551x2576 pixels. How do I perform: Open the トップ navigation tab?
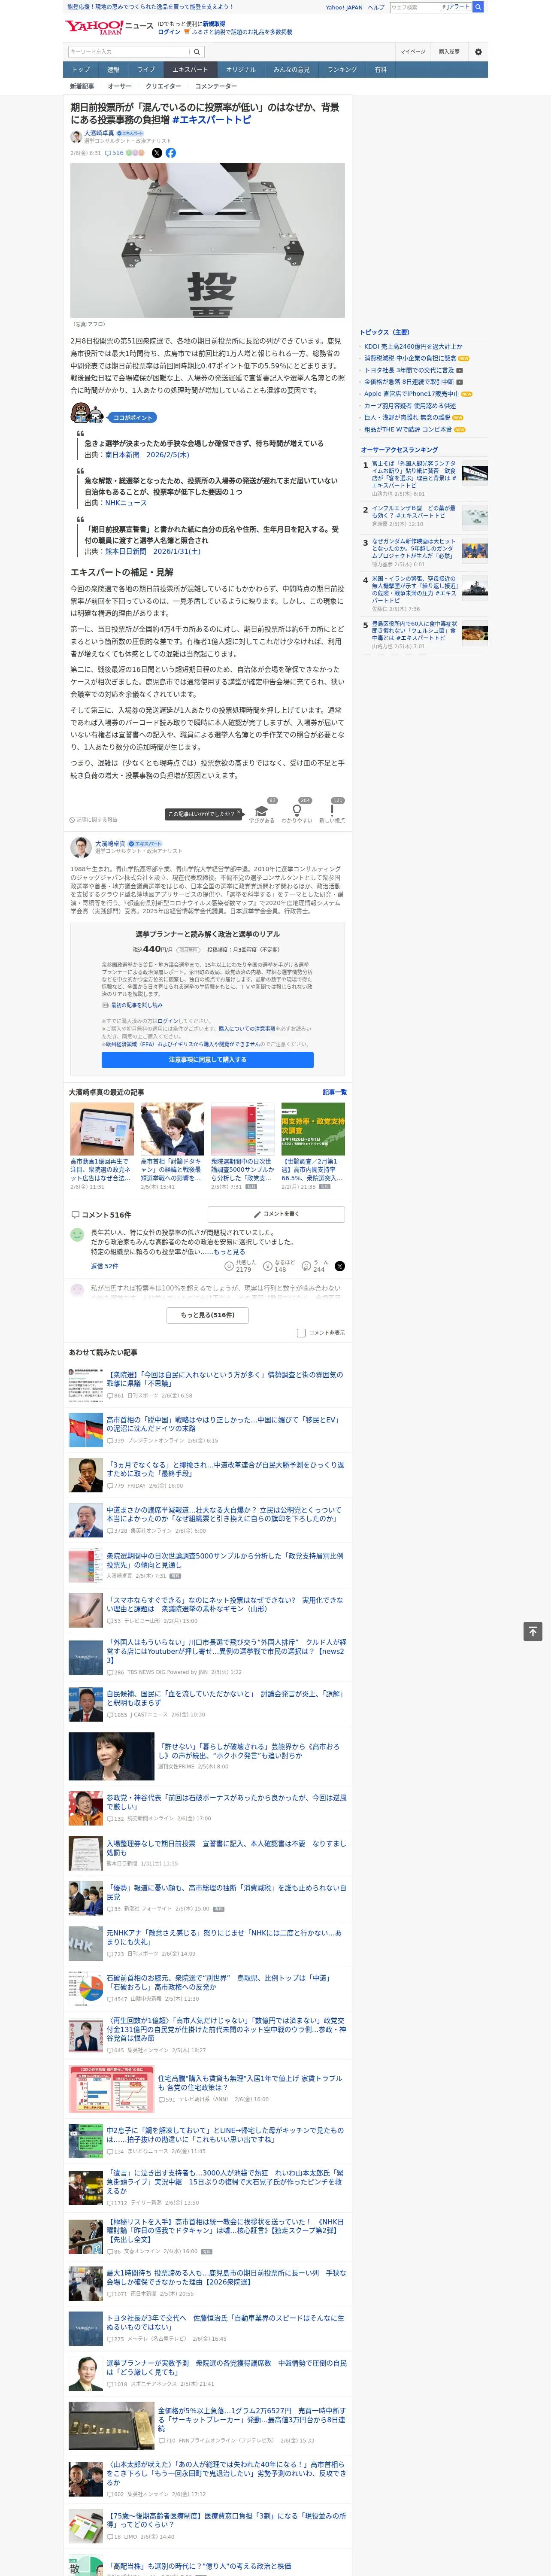(81, 70)
